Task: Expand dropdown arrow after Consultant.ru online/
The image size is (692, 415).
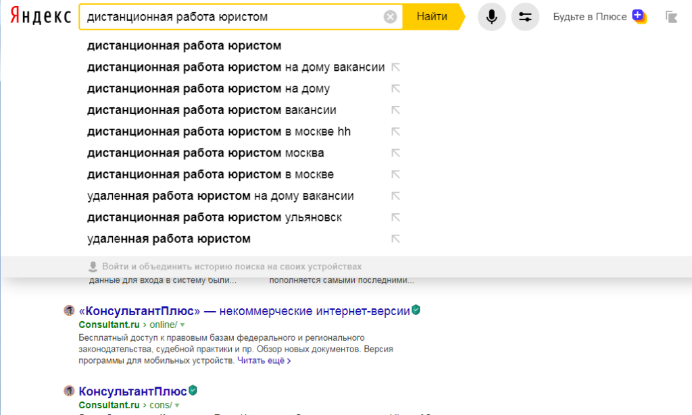Action: (x=182, y=325)
